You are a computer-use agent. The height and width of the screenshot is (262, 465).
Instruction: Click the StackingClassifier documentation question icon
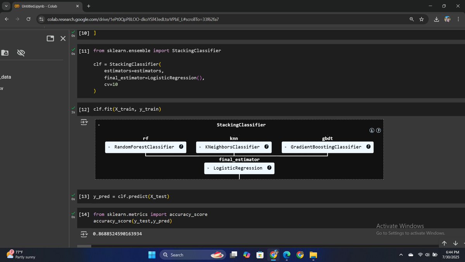tap(379, 130)
